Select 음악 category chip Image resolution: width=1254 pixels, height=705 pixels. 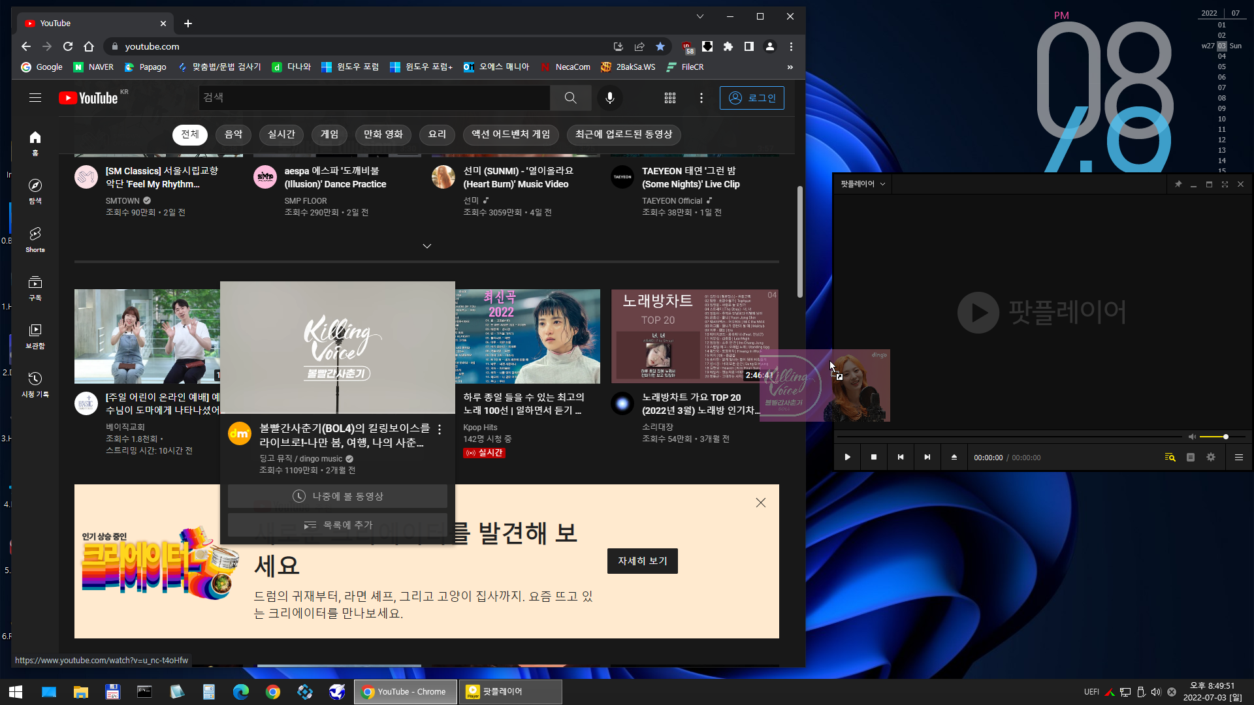tap(233, 134)
